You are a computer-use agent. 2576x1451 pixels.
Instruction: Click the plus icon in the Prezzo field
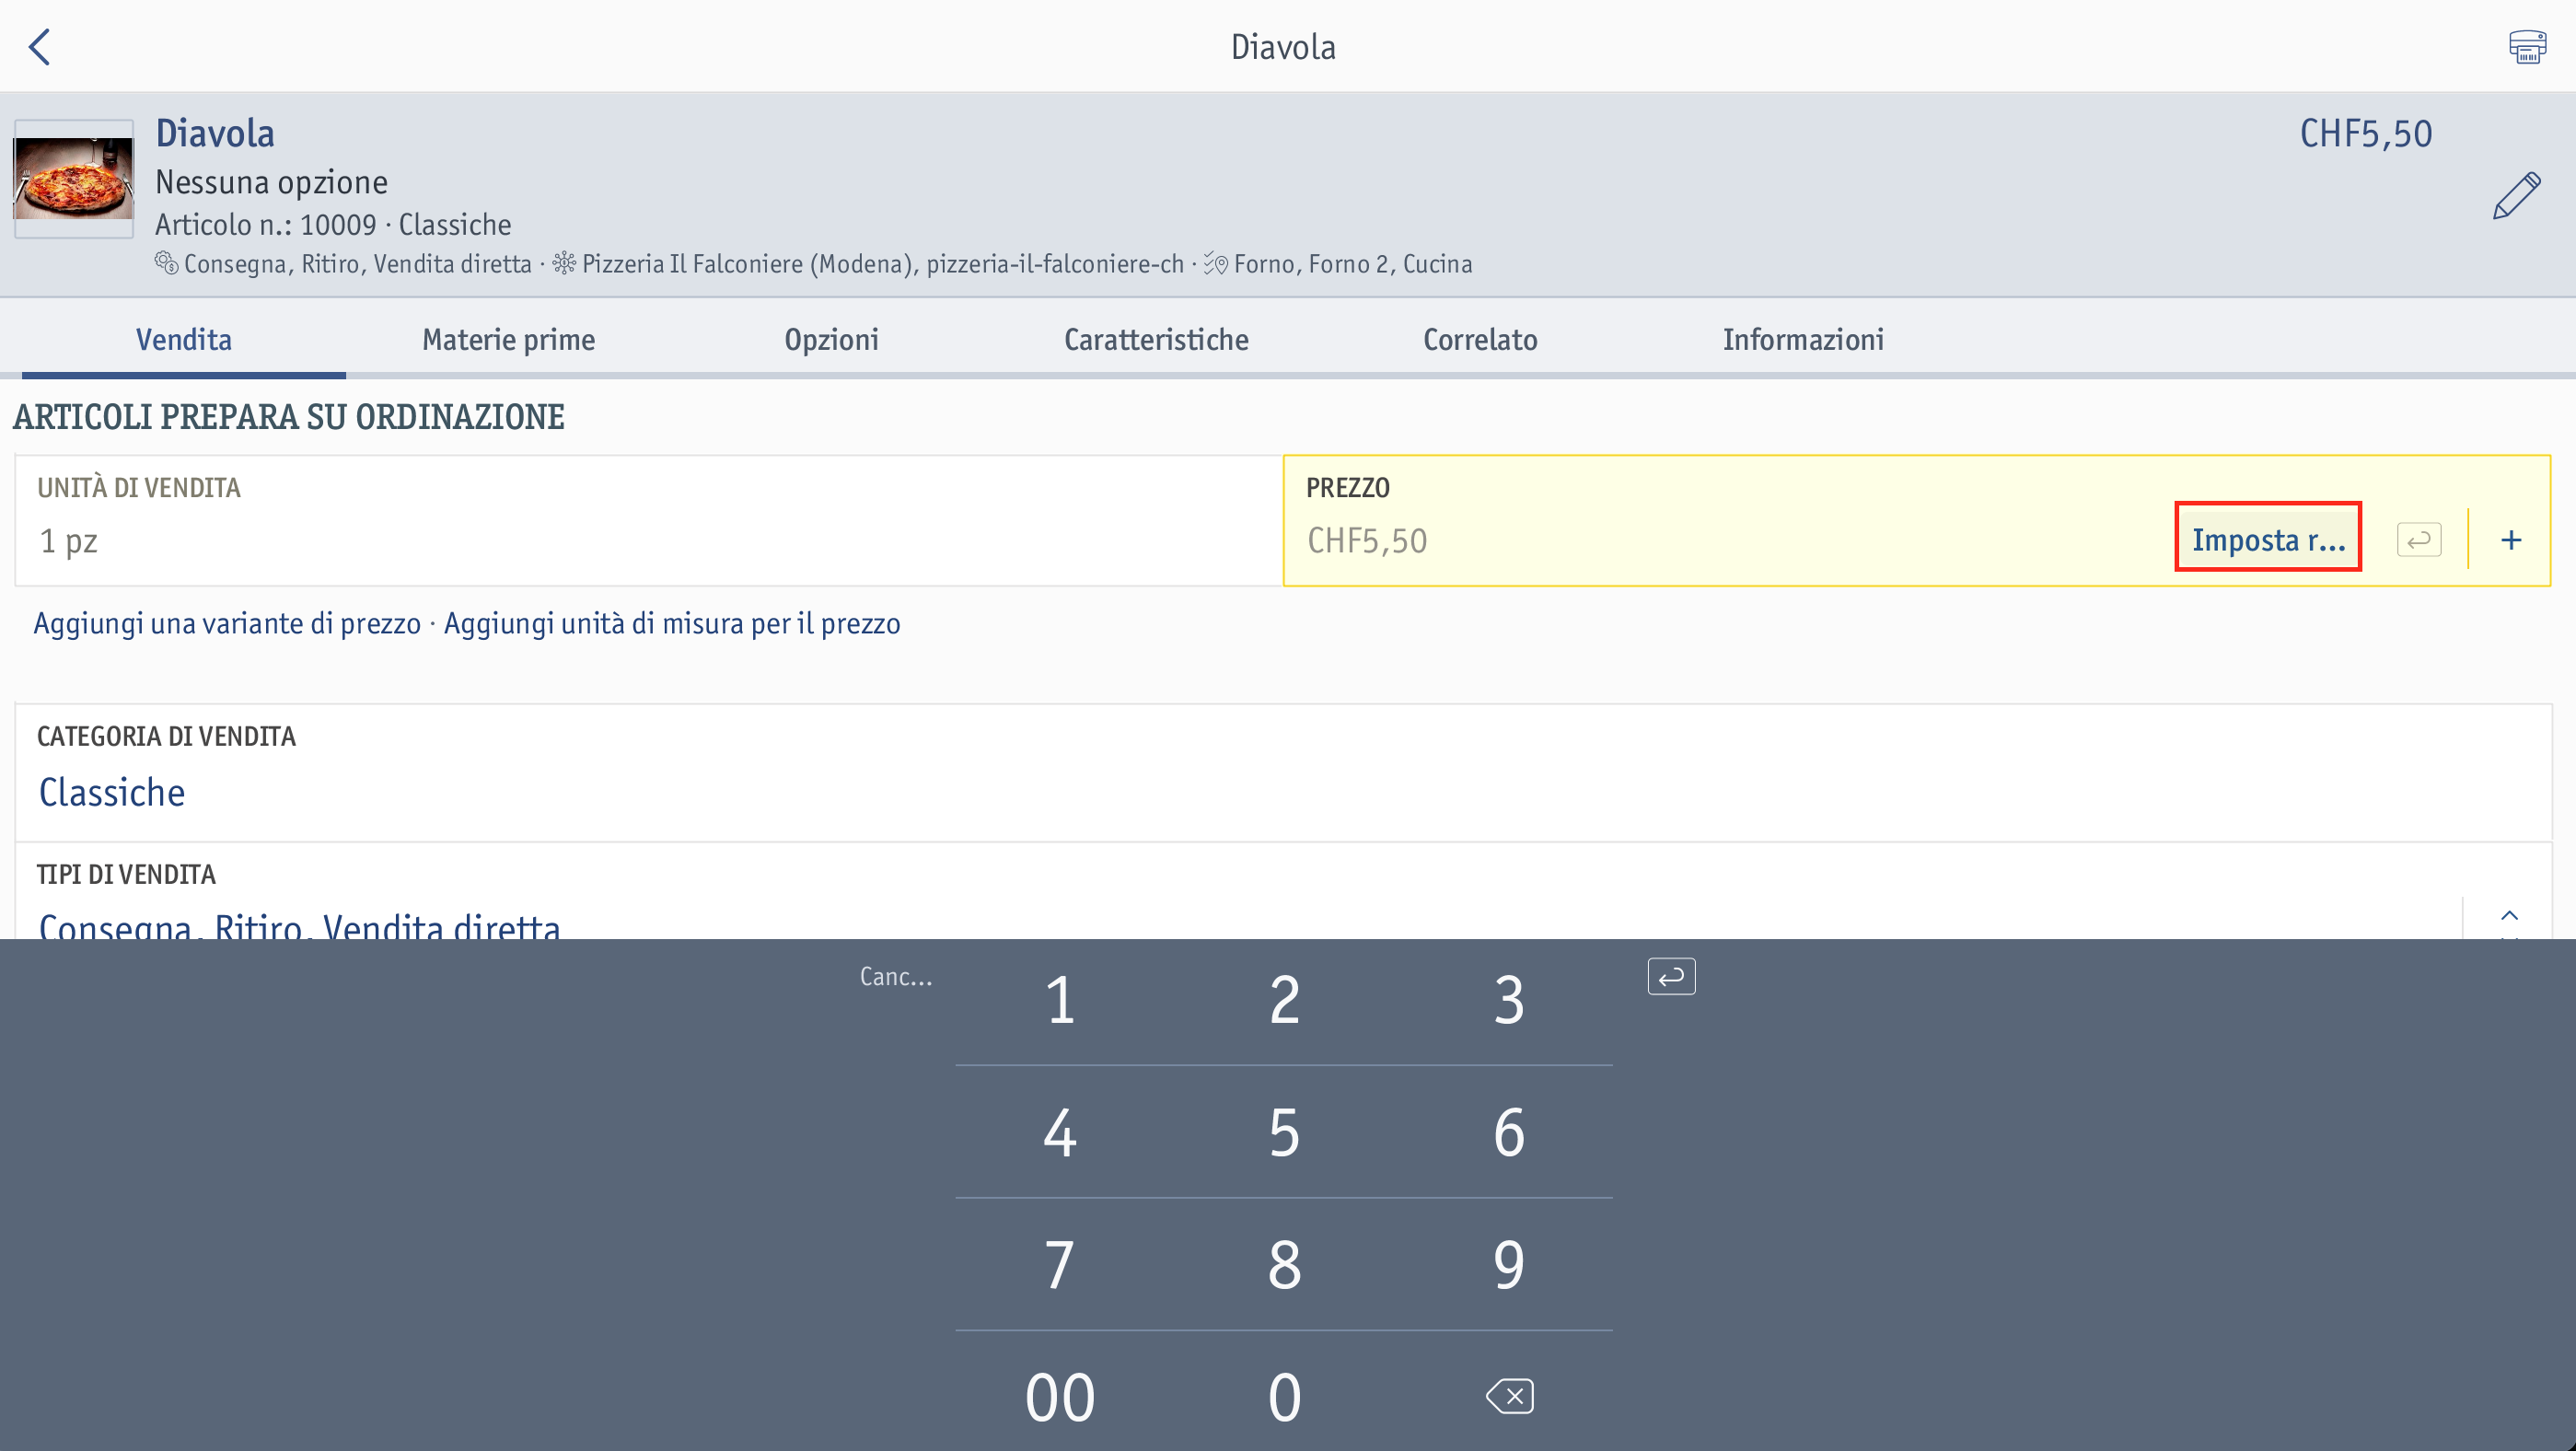pos(2510,540)
